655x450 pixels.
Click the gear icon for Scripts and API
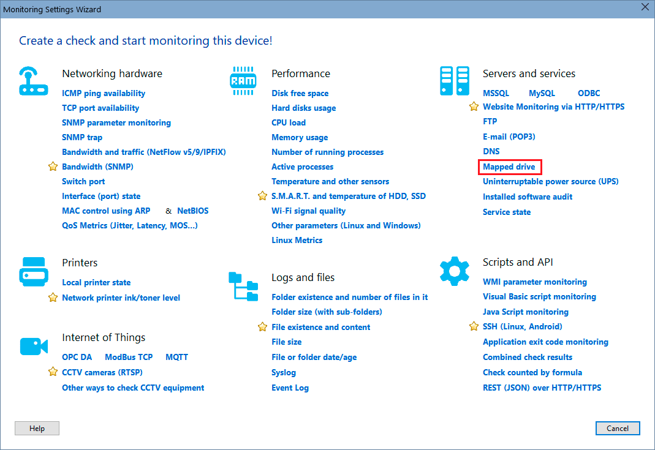pos(454,269)
